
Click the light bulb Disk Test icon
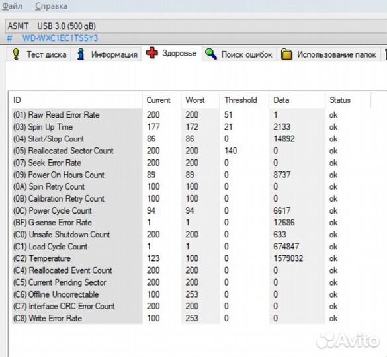[16, 54]
